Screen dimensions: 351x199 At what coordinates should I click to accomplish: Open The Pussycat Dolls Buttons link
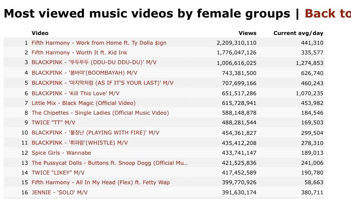point(110,163)
